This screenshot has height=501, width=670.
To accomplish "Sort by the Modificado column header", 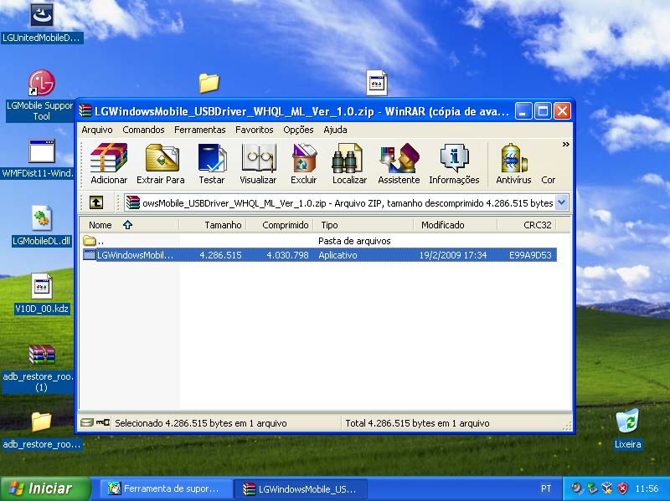I will click(x=455, y=225).
